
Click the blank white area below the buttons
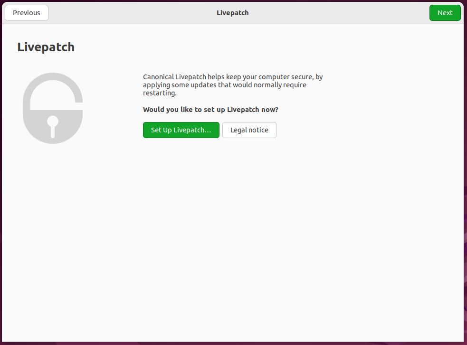[x=233, y=238]
